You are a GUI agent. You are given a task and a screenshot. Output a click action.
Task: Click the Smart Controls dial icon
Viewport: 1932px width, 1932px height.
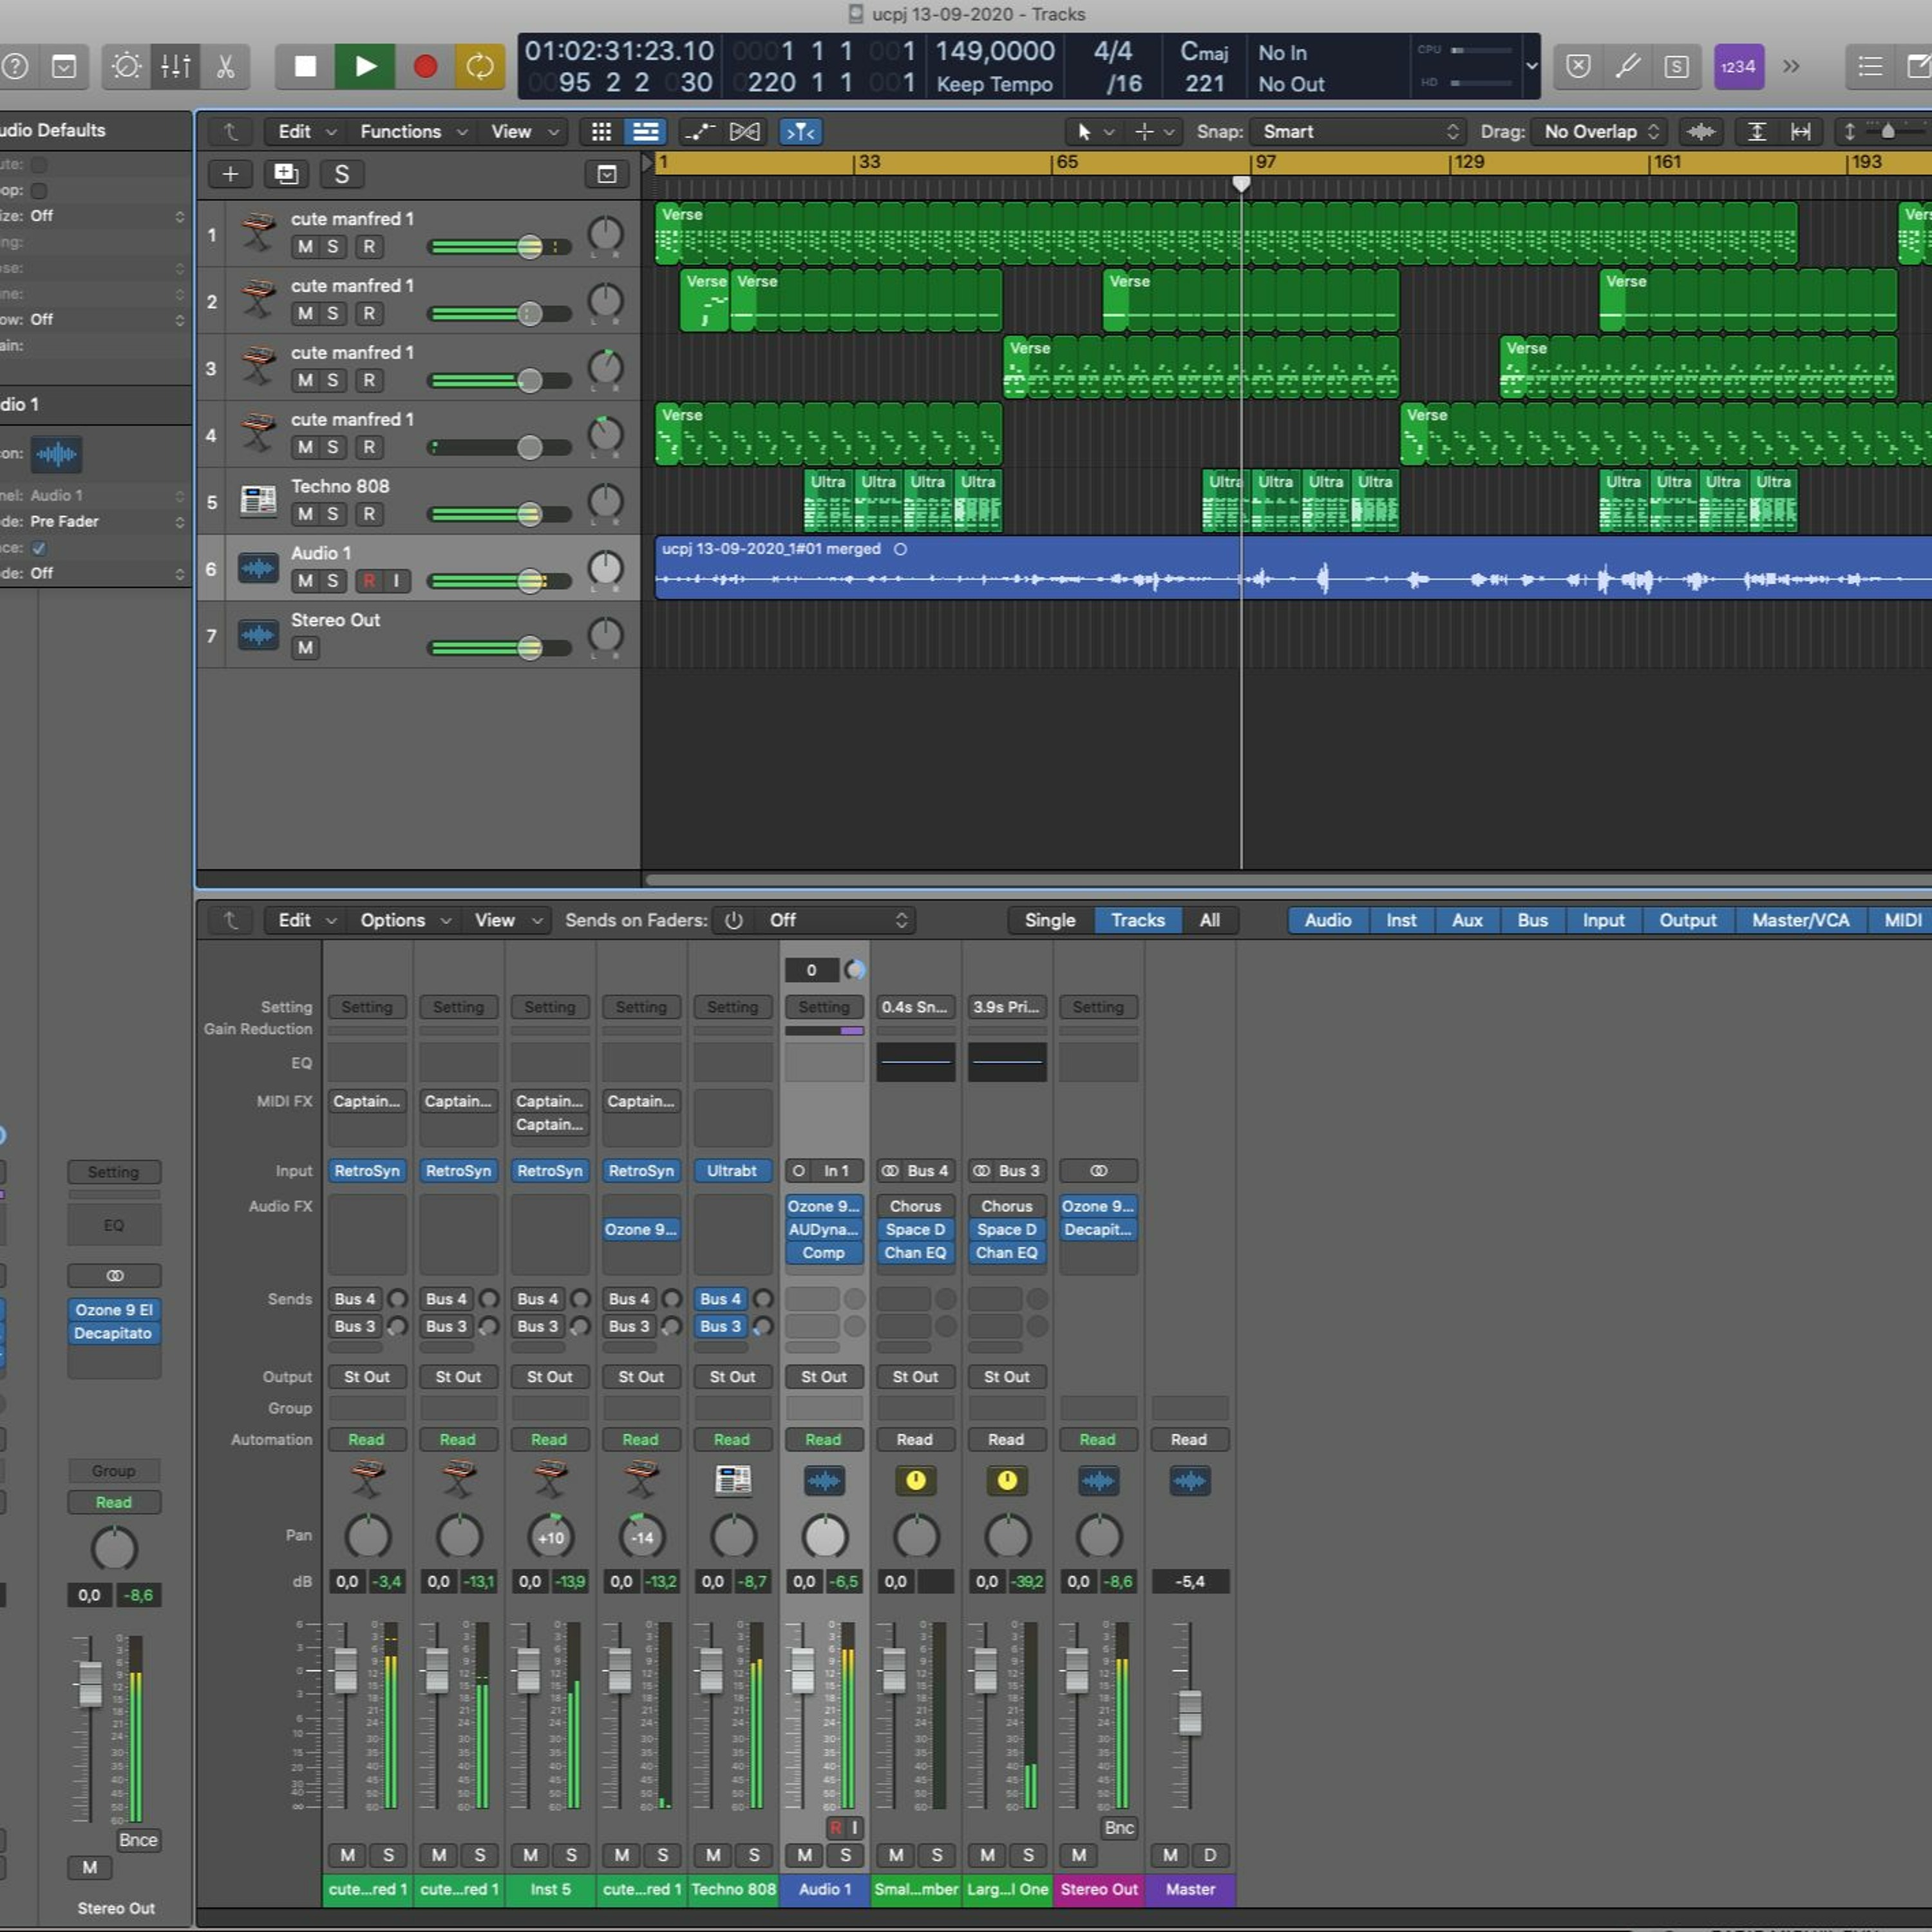[126, 66]
